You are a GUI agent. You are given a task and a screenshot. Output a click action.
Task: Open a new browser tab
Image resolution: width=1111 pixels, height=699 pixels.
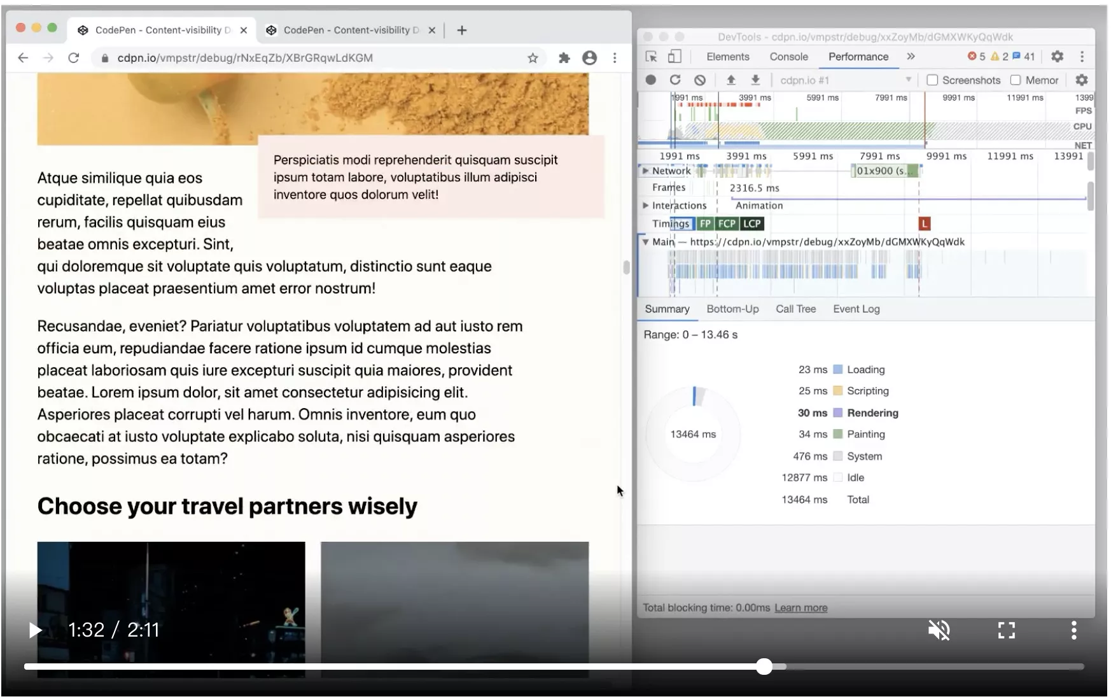tap(462, 30)
